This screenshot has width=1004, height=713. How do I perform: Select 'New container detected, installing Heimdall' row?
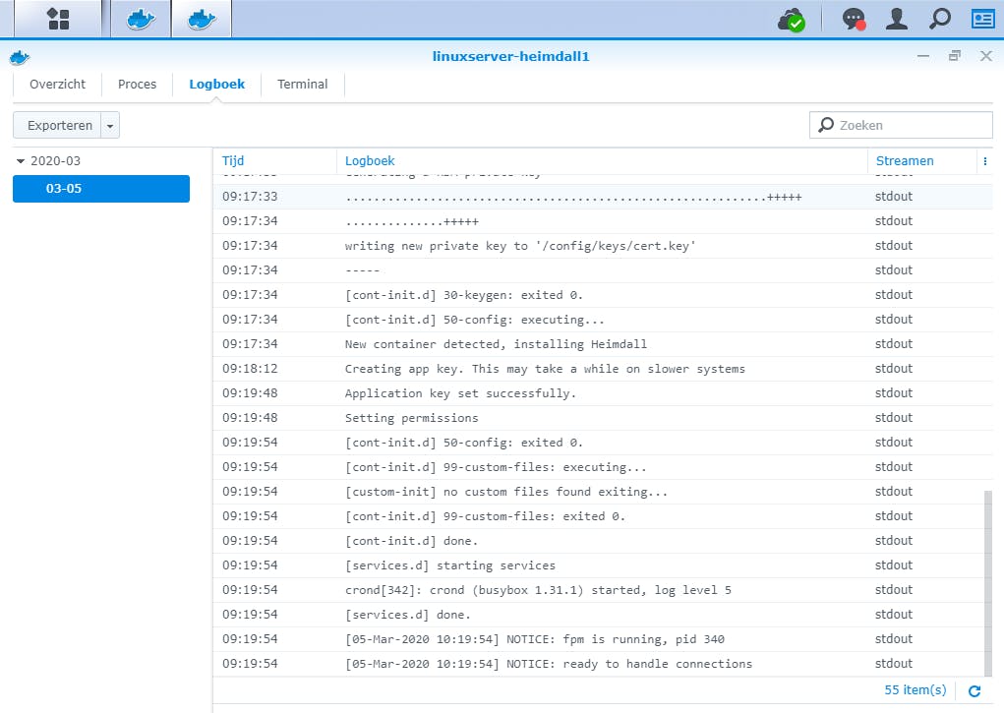click(603, 344)
